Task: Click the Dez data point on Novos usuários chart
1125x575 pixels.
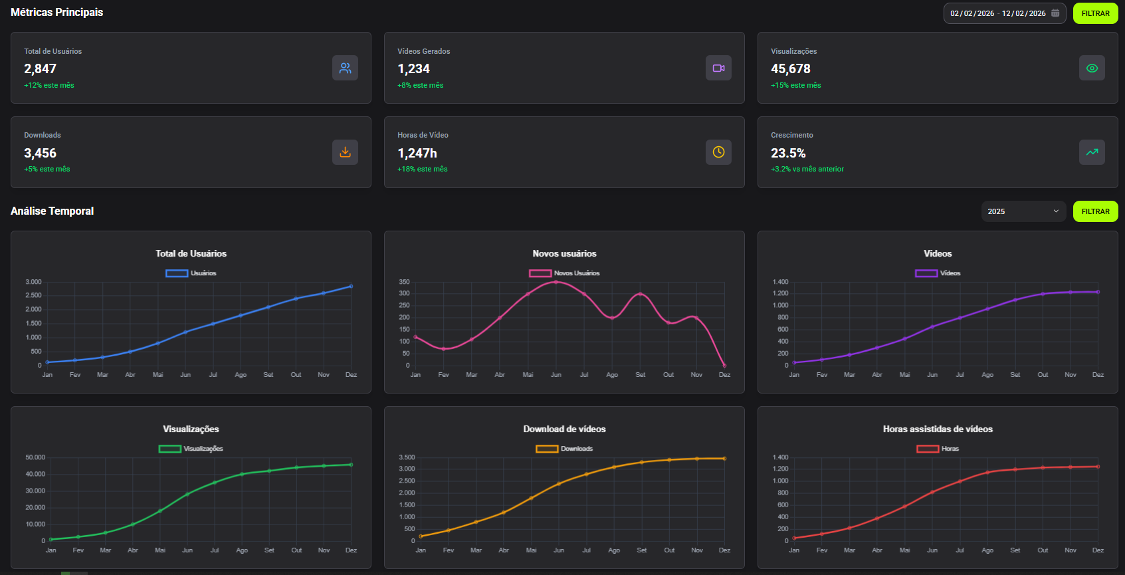Action: point(724,366)
